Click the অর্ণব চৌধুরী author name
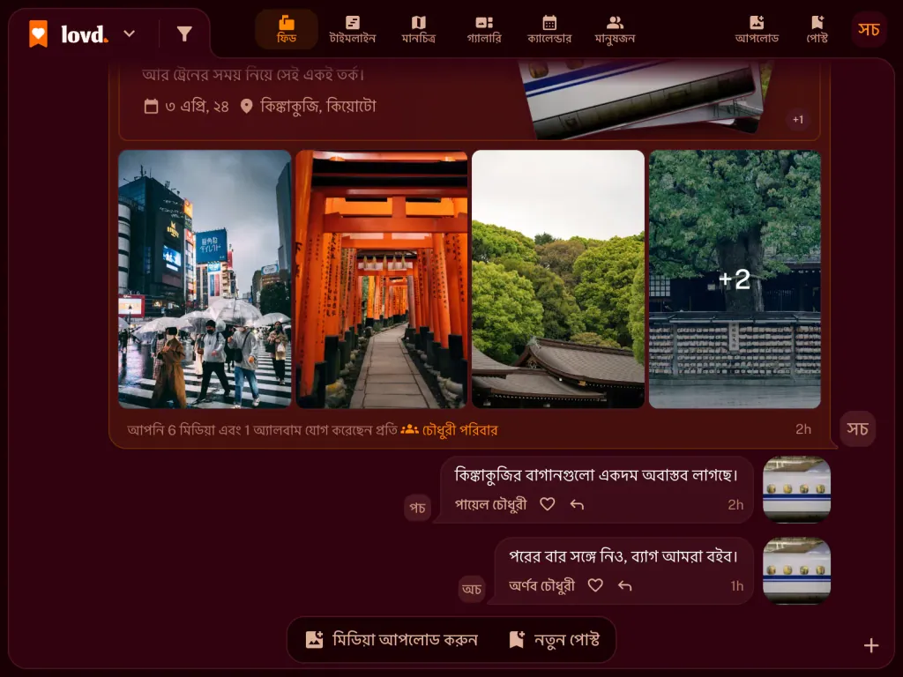The width and height of the screenshot is (903, 677). pyautogui.click(x=542, y=585)
